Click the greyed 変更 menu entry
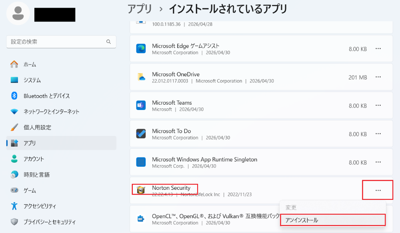Viewport: 400px width, 233px height. click(x=333, y=207)
